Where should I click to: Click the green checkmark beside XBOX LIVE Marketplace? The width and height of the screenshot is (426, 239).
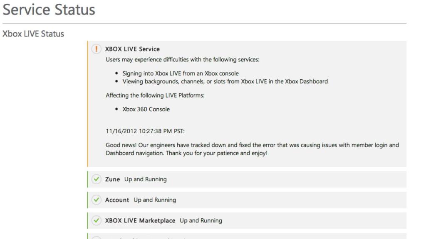coord(96,221)
